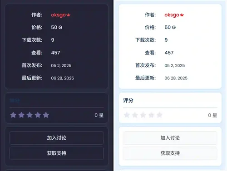
Task: Click third star in dark theme rating
Action: coord(30,115)
